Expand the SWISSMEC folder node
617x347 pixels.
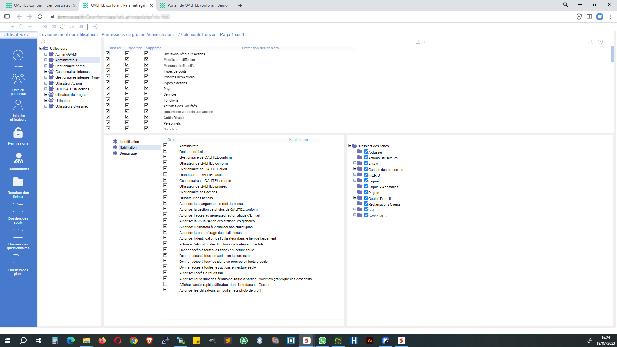click(x=355, y=215)
